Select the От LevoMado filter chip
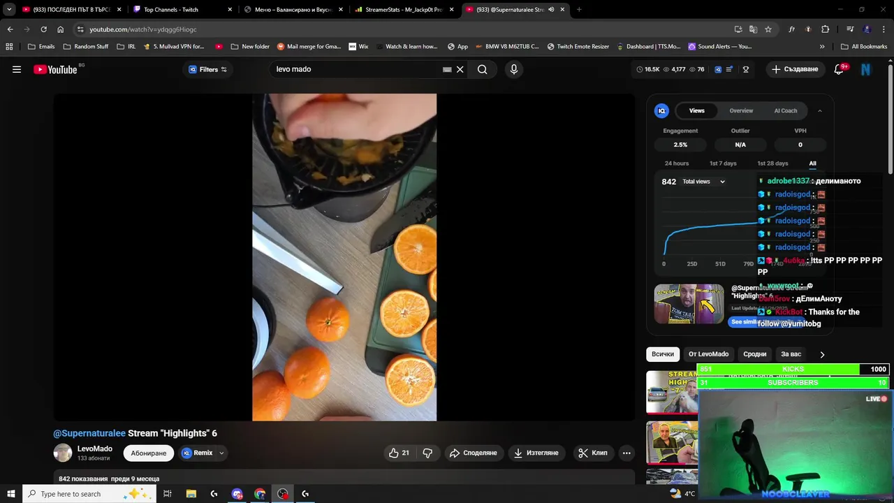 [708, 354]
